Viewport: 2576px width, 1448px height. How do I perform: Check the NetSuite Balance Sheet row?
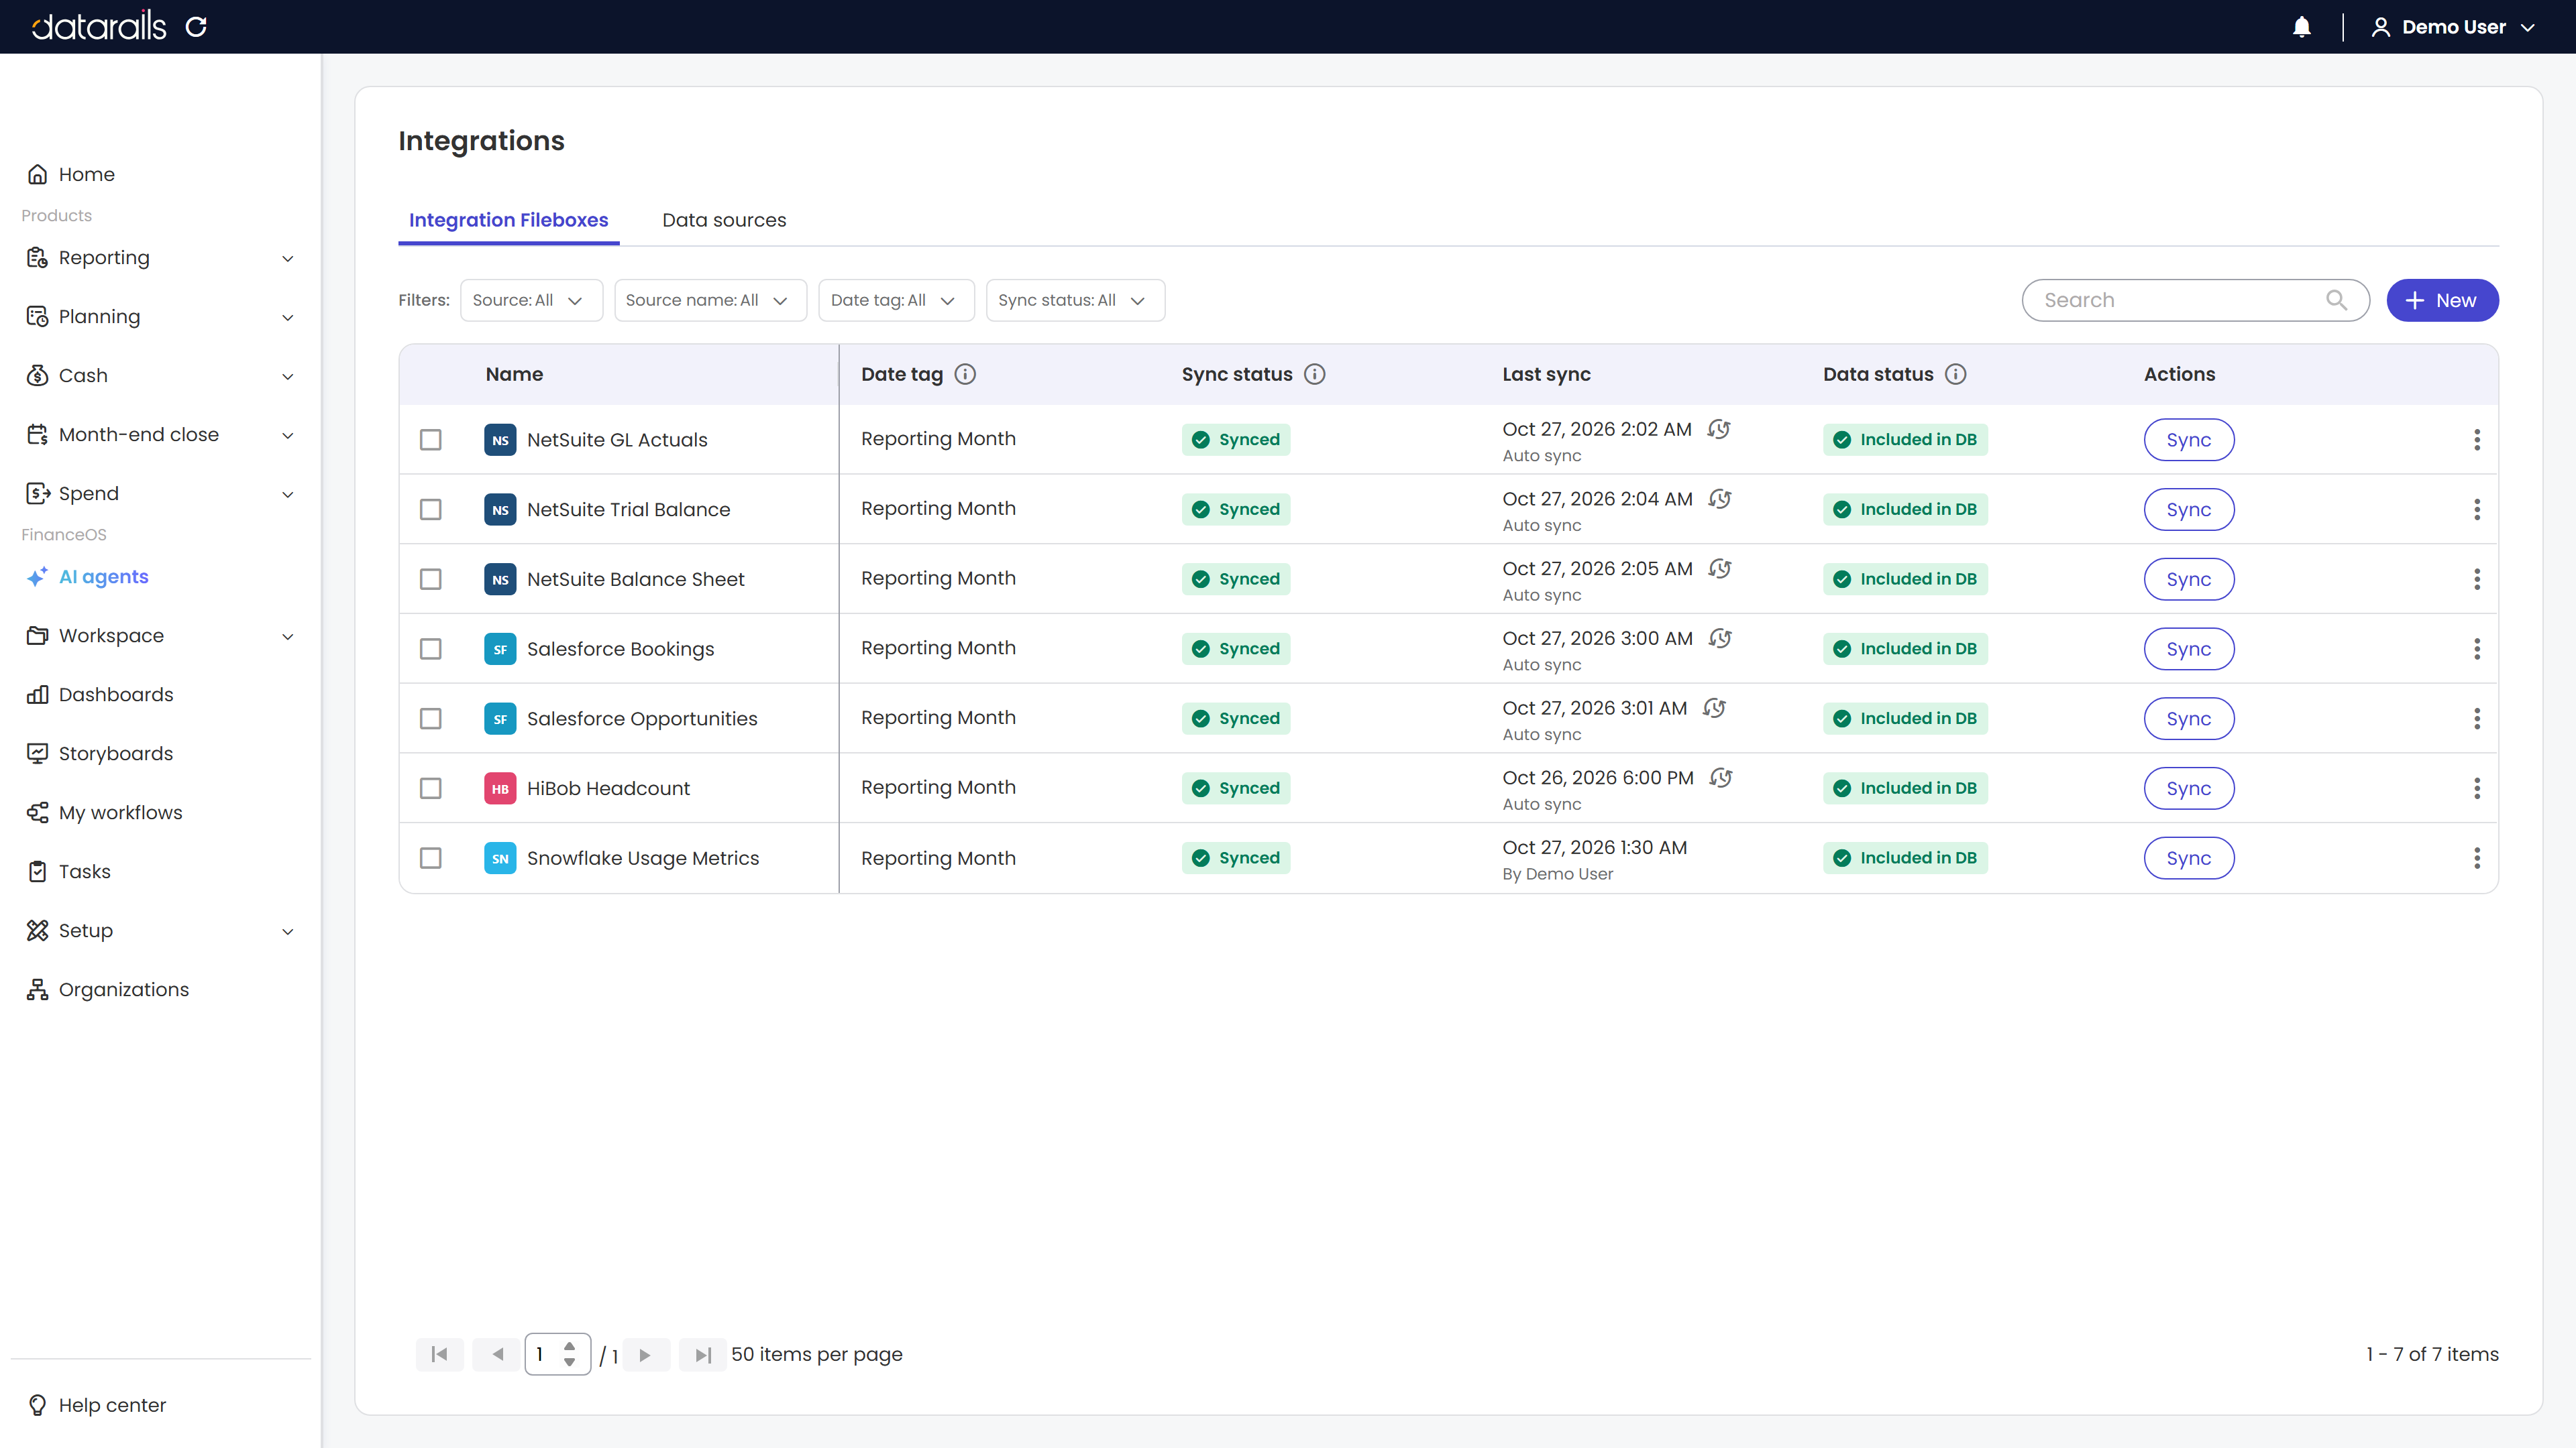tap(431, 580)
